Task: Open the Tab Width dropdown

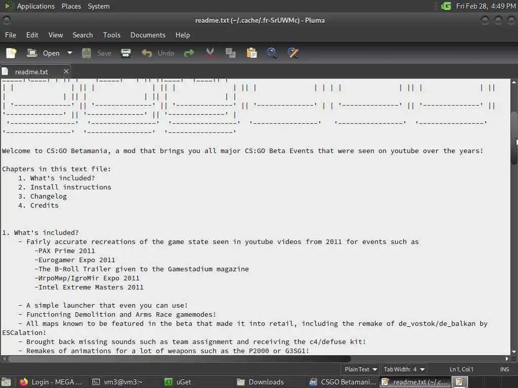Action: click(404, 369)
